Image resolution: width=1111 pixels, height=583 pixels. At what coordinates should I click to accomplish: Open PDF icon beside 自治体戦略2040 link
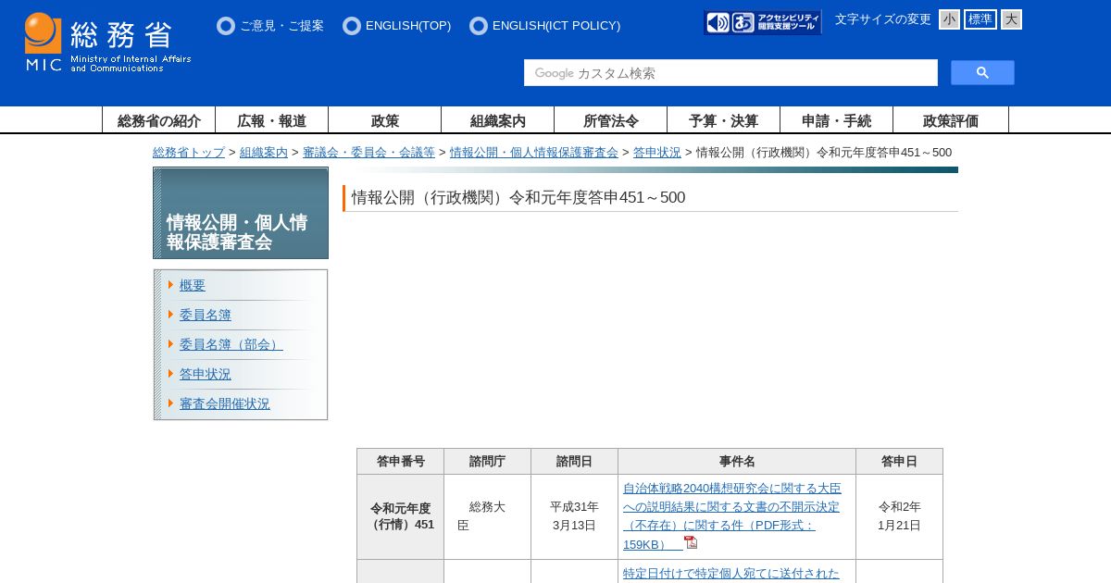[691, 543]
